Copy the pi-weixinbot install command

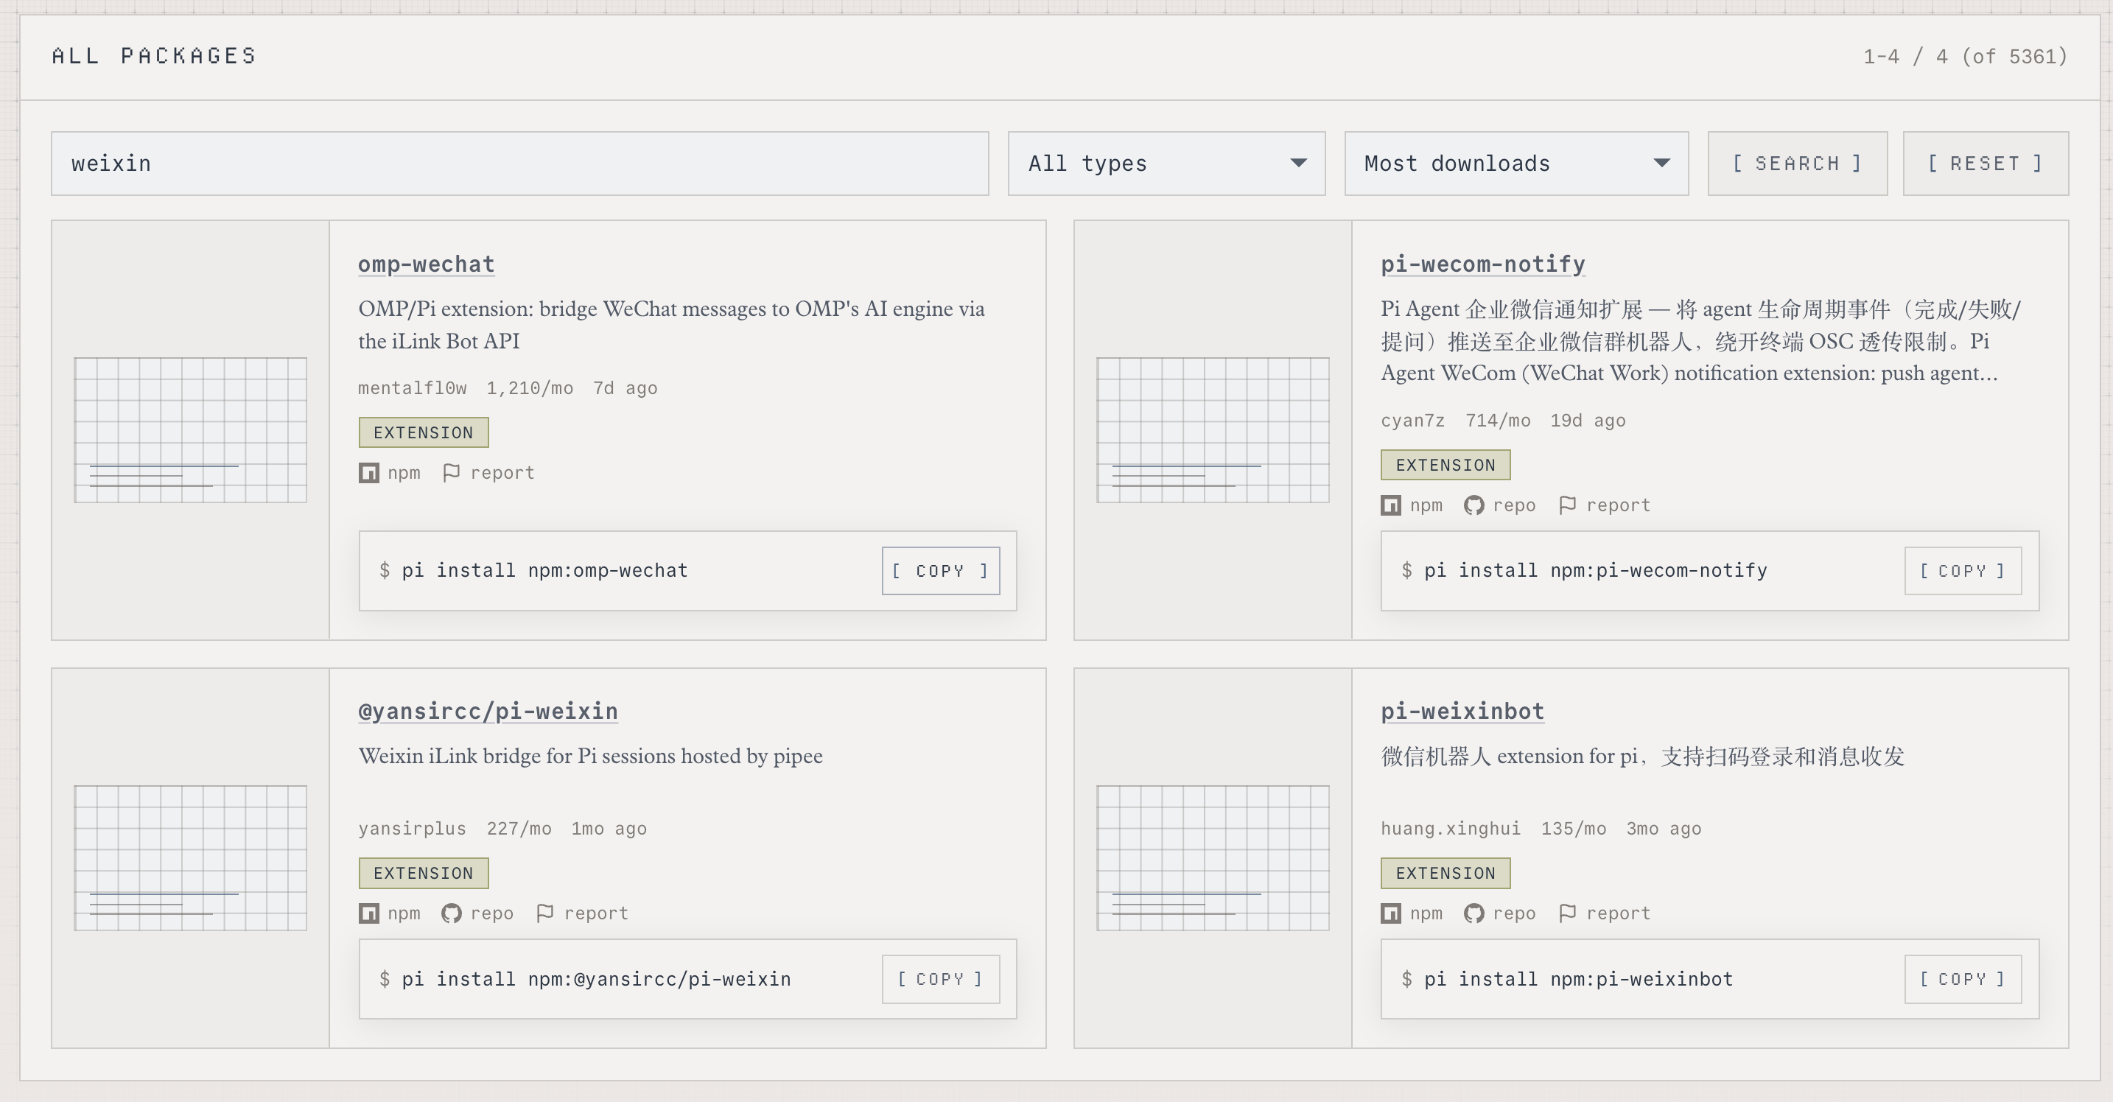(1963, 979)
